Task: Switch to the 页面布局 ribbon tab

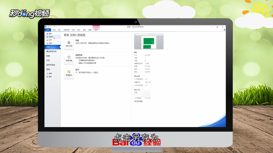Action: [66, 30]
